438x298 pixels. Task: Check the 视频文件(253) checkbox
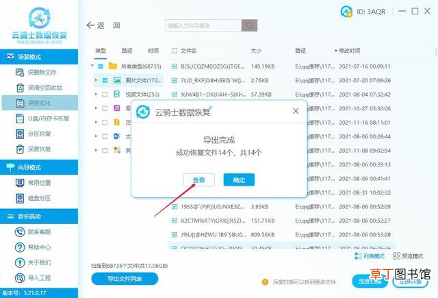(x=105, y=95)
